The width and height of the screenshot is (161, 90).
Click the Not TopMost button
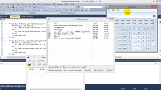tap(98, 70)
